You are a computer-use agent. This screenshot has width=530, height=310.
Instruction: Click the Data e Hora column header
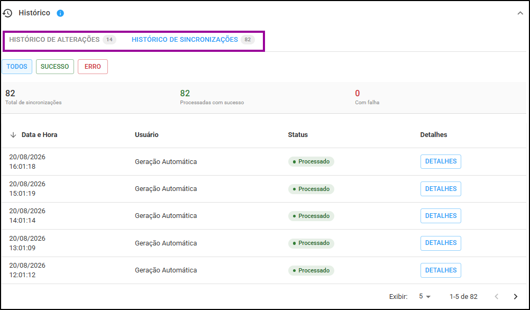pos(39,135)
